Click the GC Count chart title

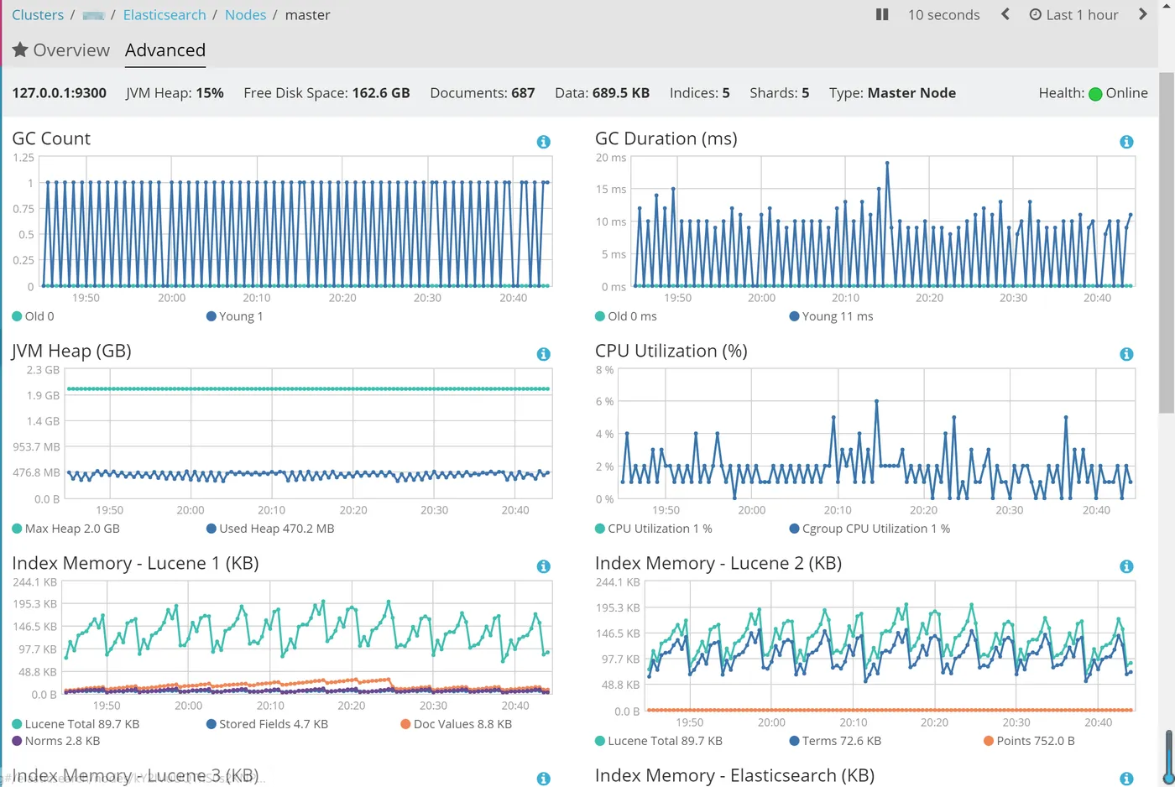[x=51, y=138]
